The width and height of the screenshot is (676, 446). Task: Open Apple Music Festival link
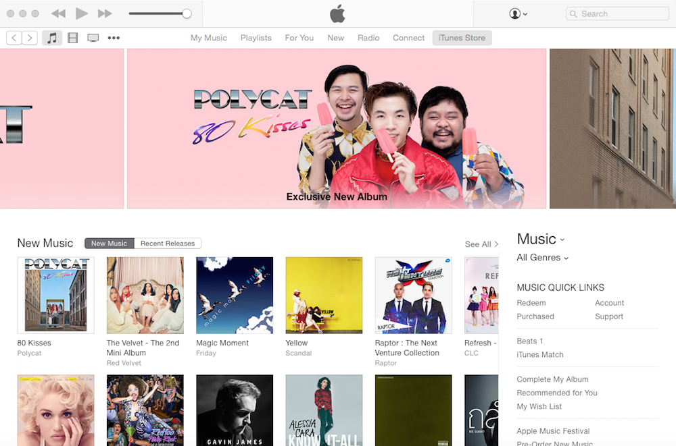coord(553,431)
